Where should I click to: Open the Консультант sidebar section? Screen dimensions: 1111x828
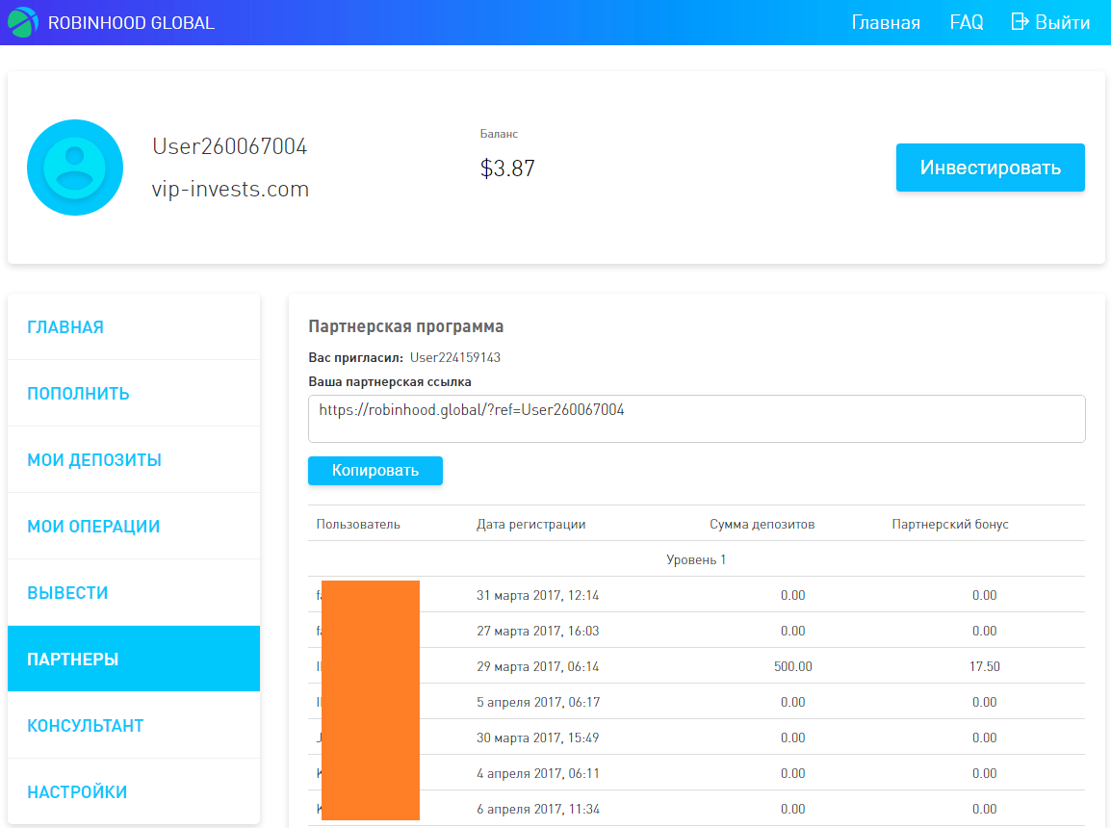[x=85, y=726]
